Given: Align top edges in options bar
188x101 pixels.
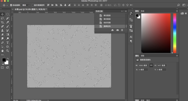Looking at the screenshot, I should [48, 5].
